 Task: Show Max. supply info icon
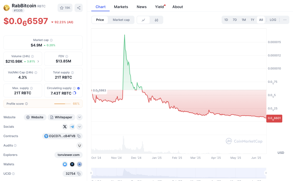pyautogui.click(x=31, y=88)
